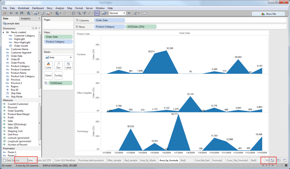The width and height of the screenshot is (290, 169).
Task: Click the Sort ascending toolbar icon
Action: click(79, 13)
